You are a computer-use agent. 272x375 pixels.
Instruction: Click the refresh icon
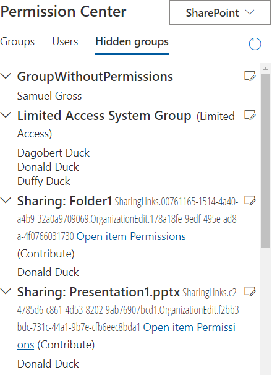click(255, 44)
